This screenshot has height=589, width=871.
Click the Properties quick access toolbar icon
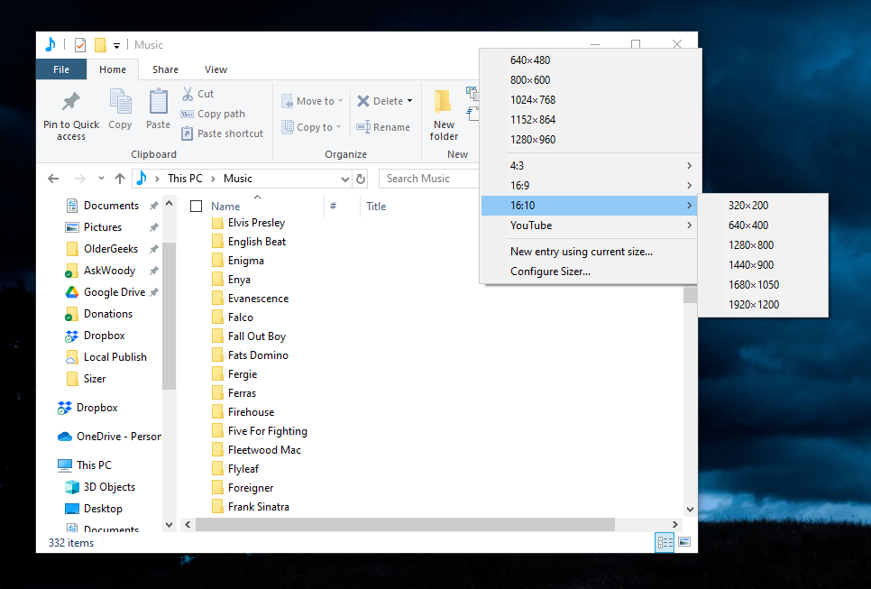click(x=80, y=44)
